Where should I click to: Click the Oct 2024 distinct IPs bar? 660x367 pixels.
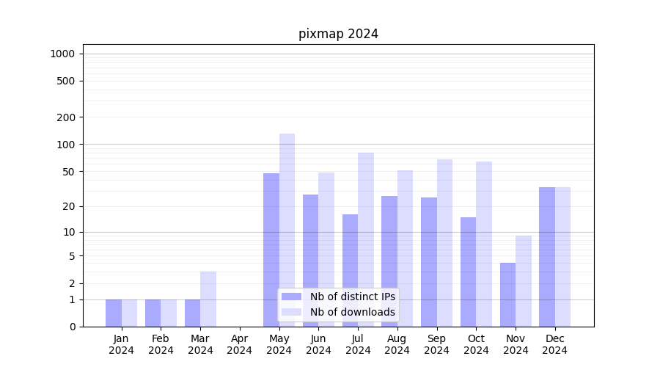[468, 272]
